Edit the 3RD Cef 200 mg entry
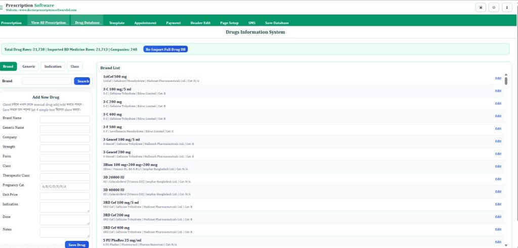This screenshot has height=248, width=518. [x=498, y=217]
